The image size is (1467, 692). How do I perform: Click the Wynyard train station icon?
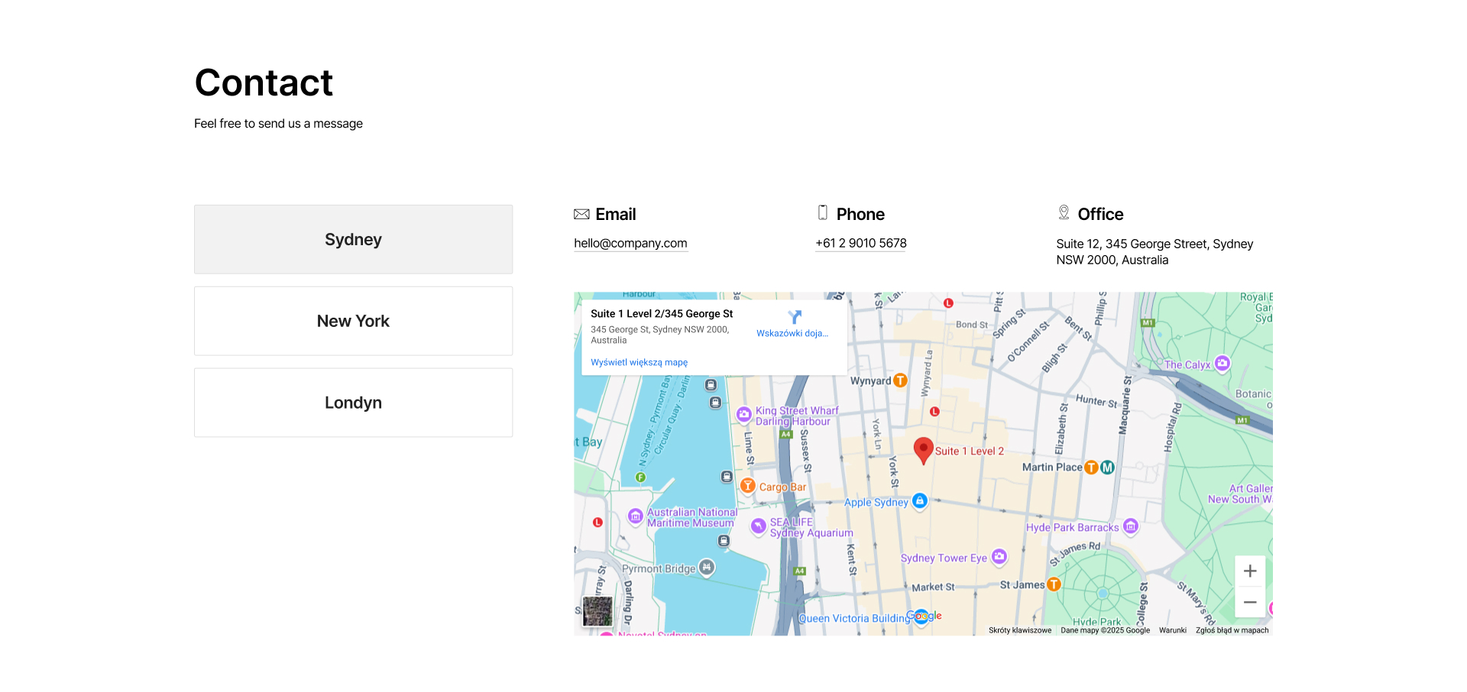pyautogui.click(x=900, y=380)
